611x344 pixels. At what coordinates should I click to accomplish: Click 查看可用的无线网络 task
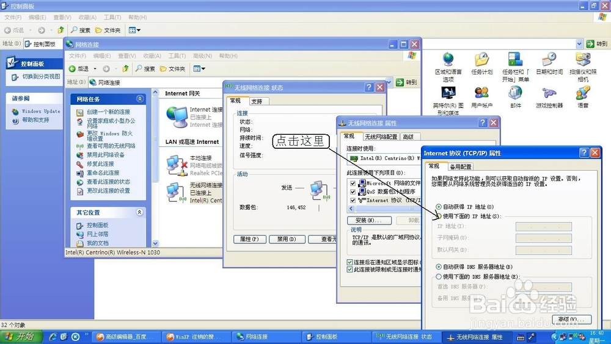tap(111, 146)
